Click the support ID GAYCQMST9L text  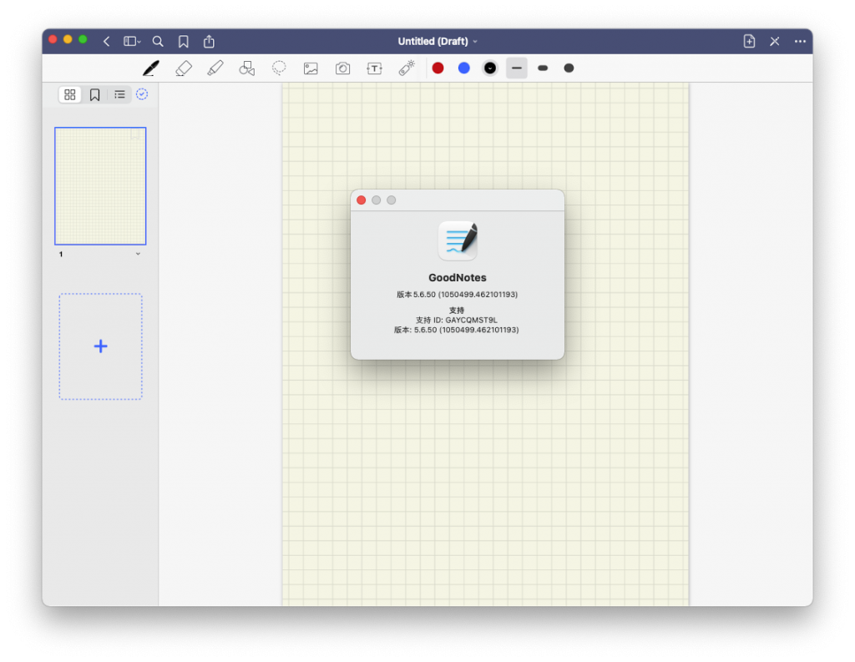457,320
